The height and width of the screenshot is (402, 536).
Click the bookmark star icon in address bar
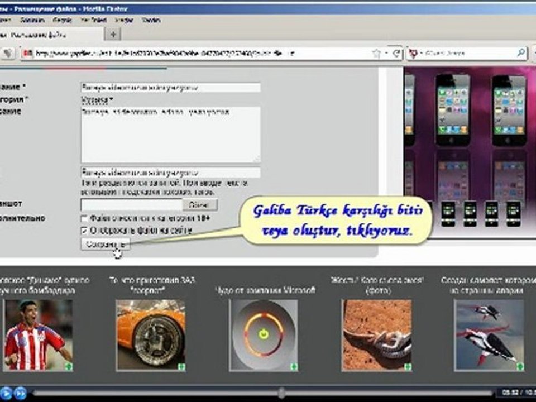(376, 54)
